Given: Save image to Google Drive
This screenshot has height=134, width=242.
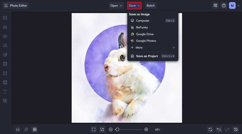Looking at the screenshot, I should pyautogui.click(x=153, y=34).
